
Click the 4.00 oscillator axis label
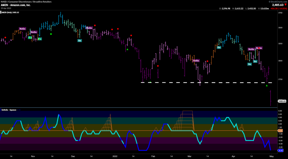[280, 117]
